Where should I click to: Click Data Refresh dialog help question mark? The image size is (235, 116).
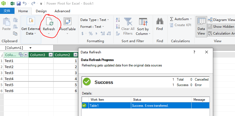point(194,52)
